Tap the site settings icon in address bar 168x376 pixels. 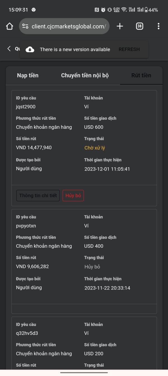[25, 26]
